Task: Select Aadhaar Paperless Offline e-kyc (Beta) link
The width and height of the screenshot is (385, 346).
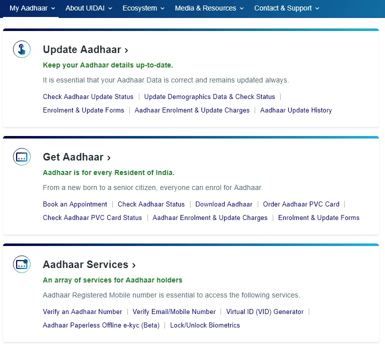Action: click(101, 325)
